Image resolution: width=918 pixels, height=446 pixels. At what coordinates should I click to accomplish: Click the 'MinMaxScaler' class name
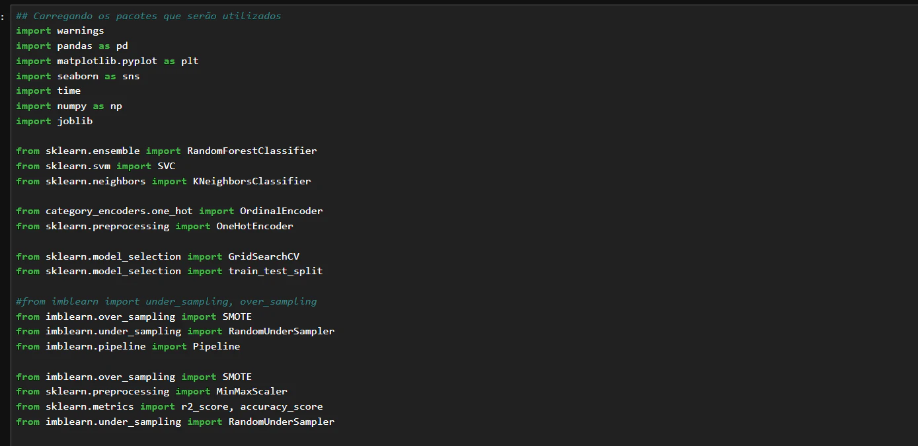tap(252, 392)
